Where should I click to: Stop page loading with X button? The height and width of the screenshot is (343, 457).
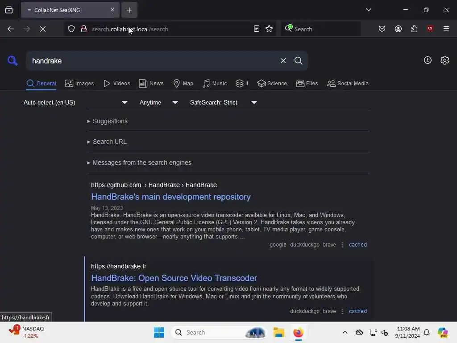coord(43,29)
